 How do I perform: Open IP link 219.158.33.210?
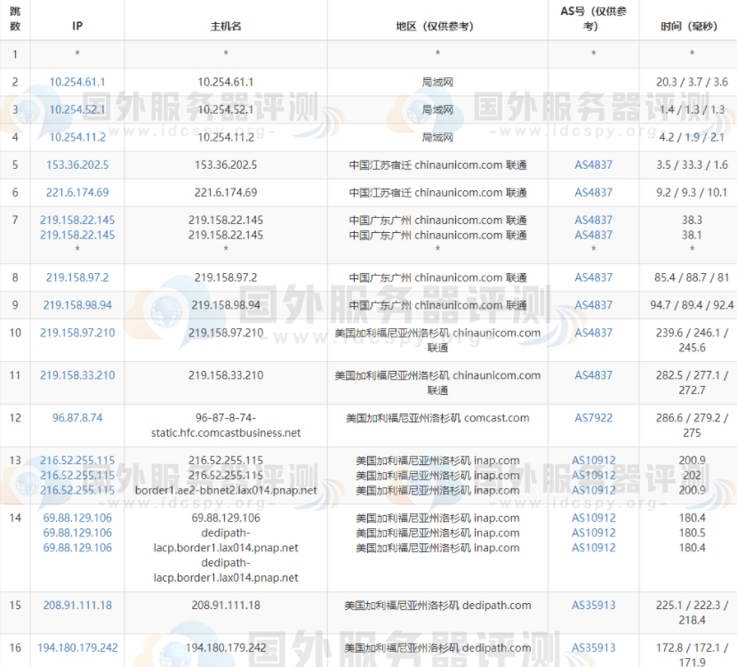tap(77, 375)
